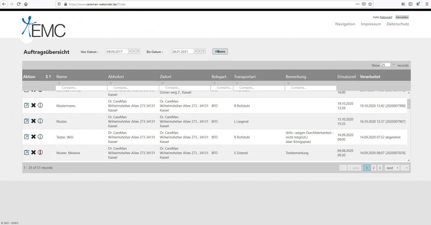Open the Navigation menu
431x225 pixels.
click(345, 24)
